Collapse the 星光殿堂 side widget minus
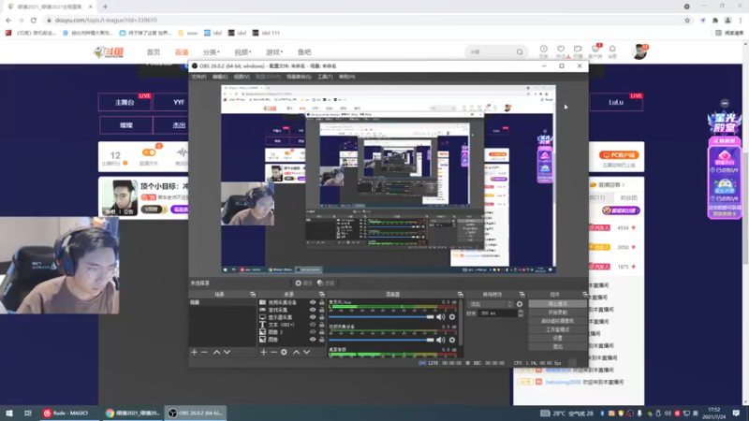This screenshot has height=421, width=749. pos(725,103)
